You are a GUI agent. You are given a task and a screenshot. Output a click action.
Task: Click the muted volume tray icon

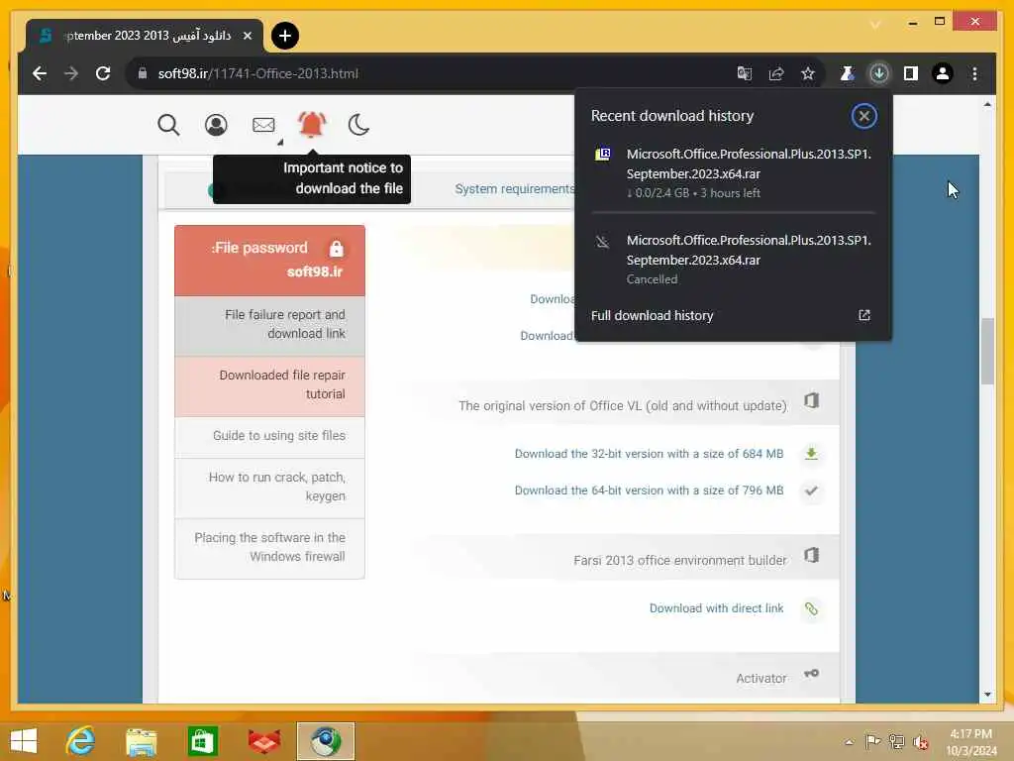tap(920, 742)
